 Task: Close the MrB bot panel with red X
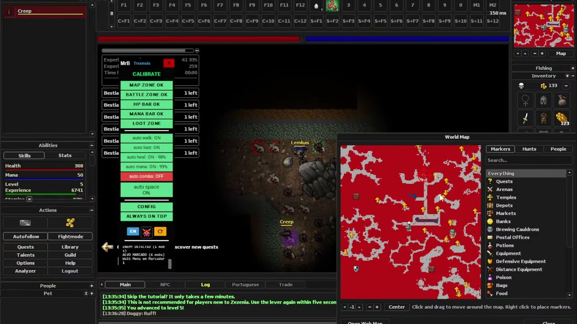click(169, 63)
